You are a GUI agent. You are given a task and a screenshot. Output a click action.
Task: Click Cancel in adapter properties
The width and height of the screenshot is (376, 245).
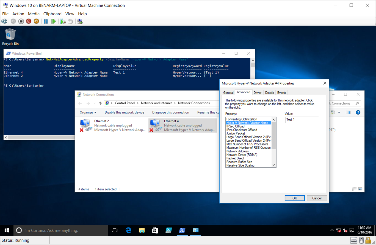coord(317,198)
